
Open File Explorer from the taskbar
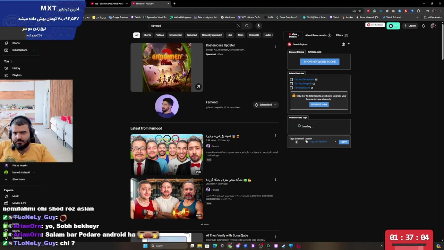pos(199,246)
